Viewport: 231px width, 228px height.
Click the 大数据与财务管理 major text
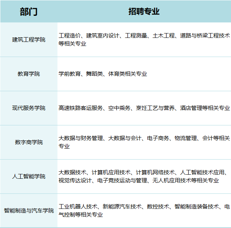(81, 139)
